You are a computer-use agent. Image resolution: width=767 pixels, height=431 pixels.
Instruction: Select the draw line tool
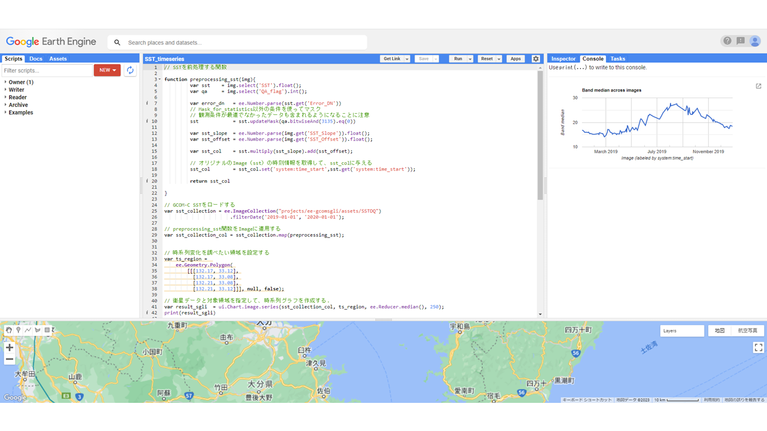(x=28, y=330)
